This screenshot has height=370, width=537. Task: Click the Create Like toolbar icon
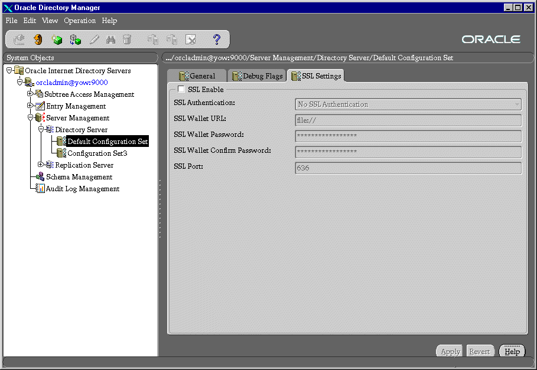tap(75, 40)
